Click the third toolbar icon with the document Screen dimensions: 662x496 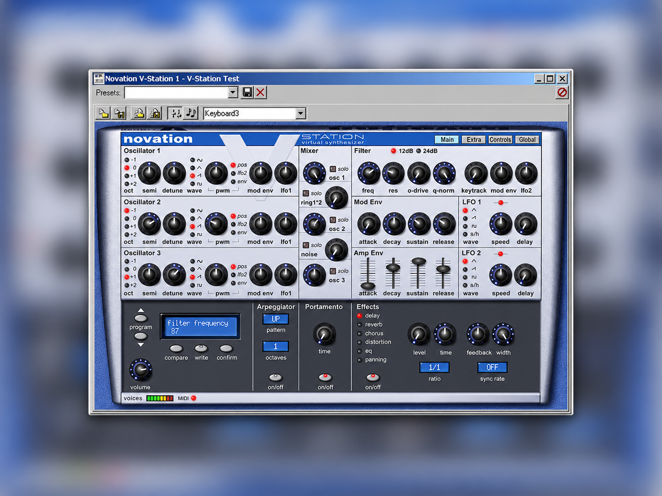pos(139,113)
